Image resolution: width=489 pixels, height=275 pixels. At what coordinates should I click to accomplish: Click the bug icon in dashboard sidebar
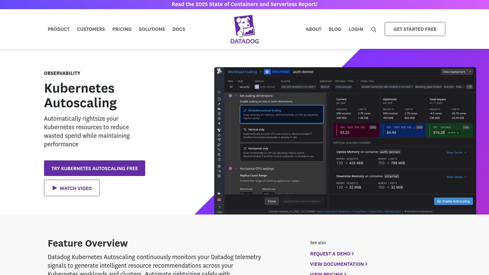[x=219, y=166]
